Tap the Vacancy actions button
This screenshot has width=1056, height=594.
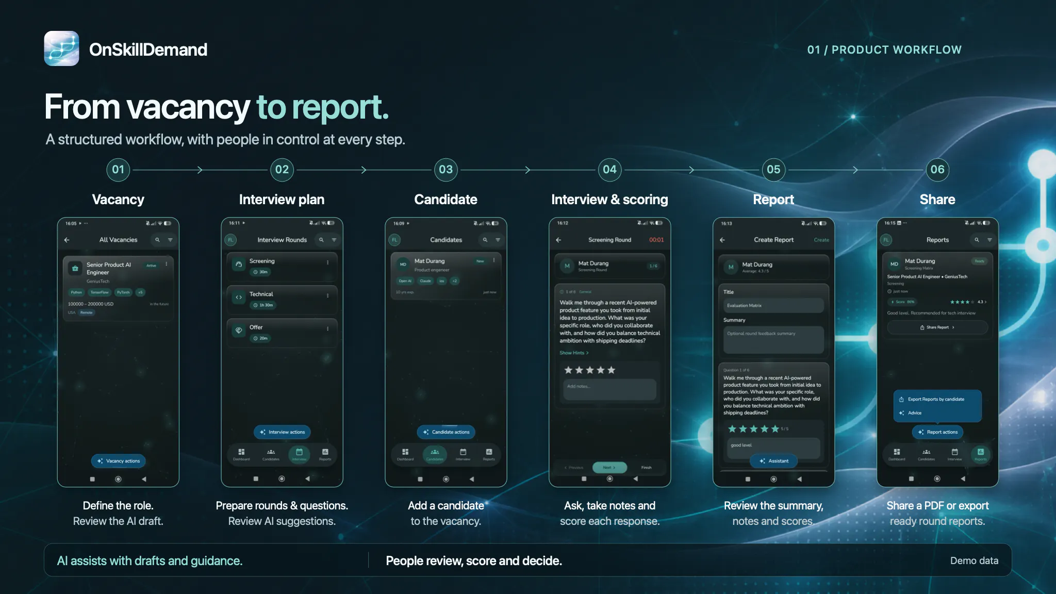tap(118, 461)
